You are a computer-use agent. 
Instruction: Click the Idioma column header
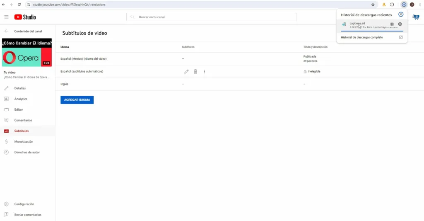click(65, 47)
